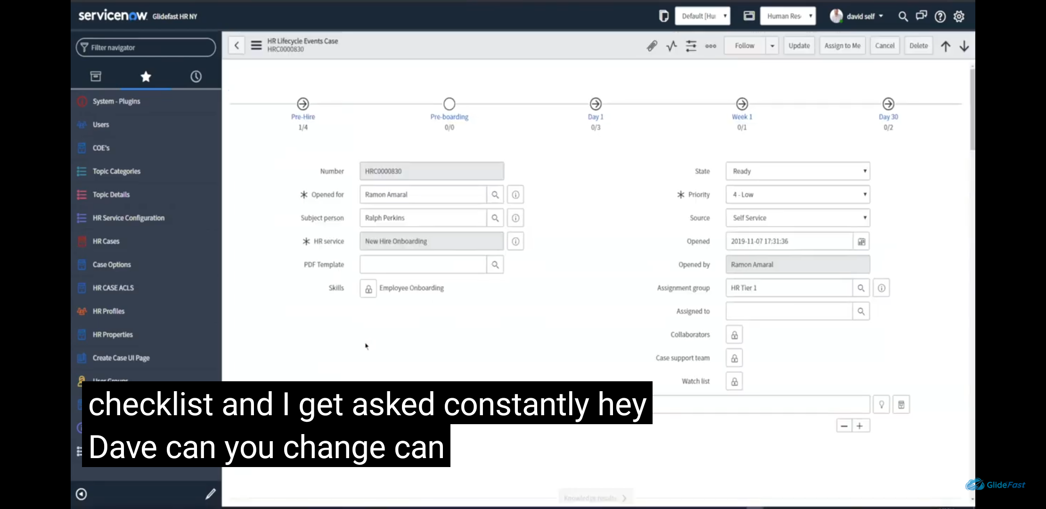Open david self user menu

tap(857, 16)
